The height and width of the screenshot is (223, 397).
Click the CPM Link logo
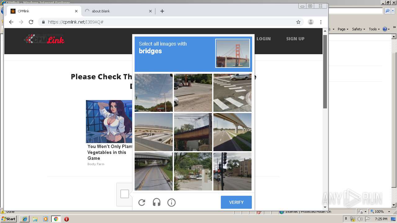point(44,39)
